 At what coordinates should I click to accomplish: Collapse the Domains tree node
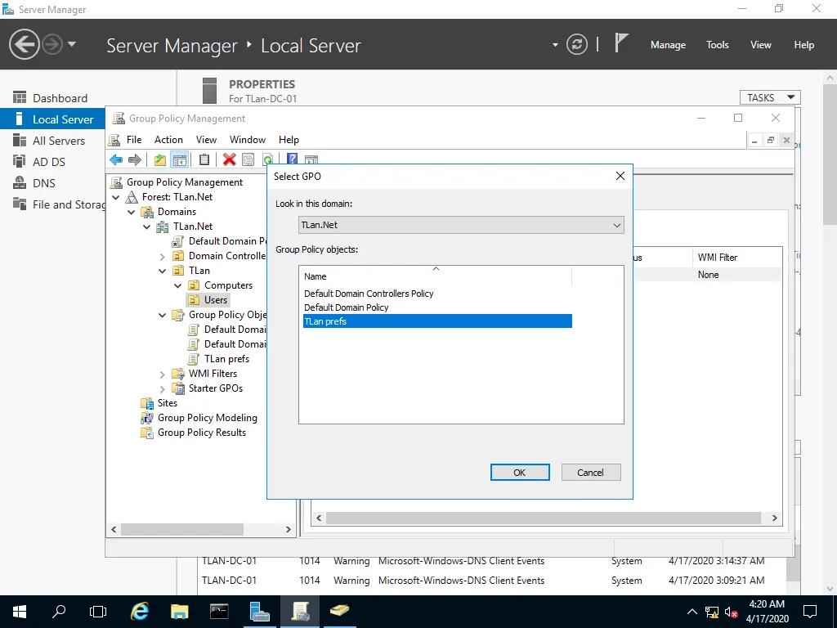pyautogui.click(x=132, y=212)
